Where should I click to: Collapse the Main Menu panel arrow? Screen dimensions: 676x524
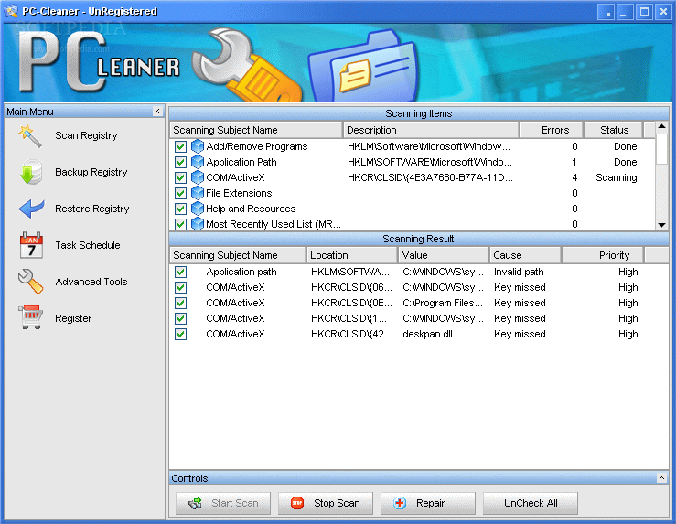click(x=157, y=112)
